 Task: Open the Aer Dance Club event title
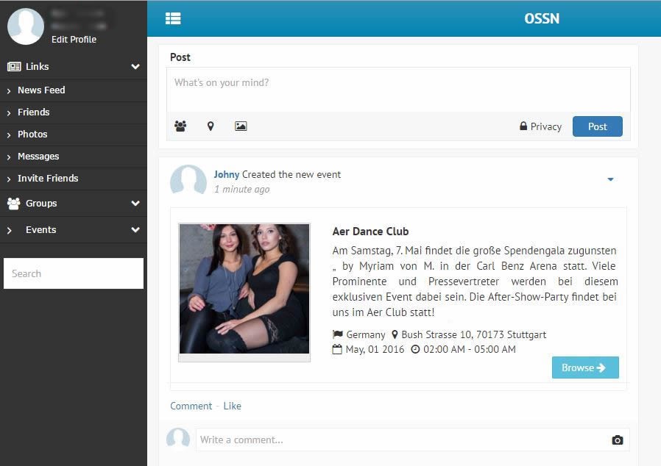pos(370,232)
